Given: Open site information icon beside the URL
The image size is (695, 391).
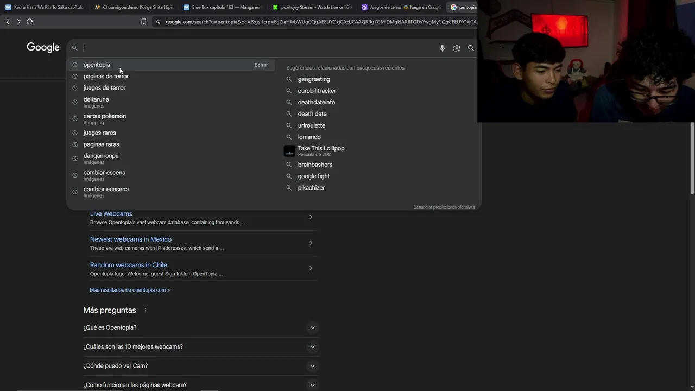Looking at the screenshot, I should coord(157,22).
